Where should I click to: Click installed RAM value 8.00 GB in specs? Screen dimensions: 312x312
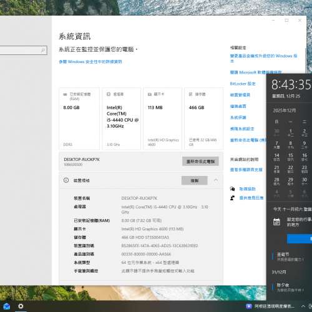[x=142, y=220]
